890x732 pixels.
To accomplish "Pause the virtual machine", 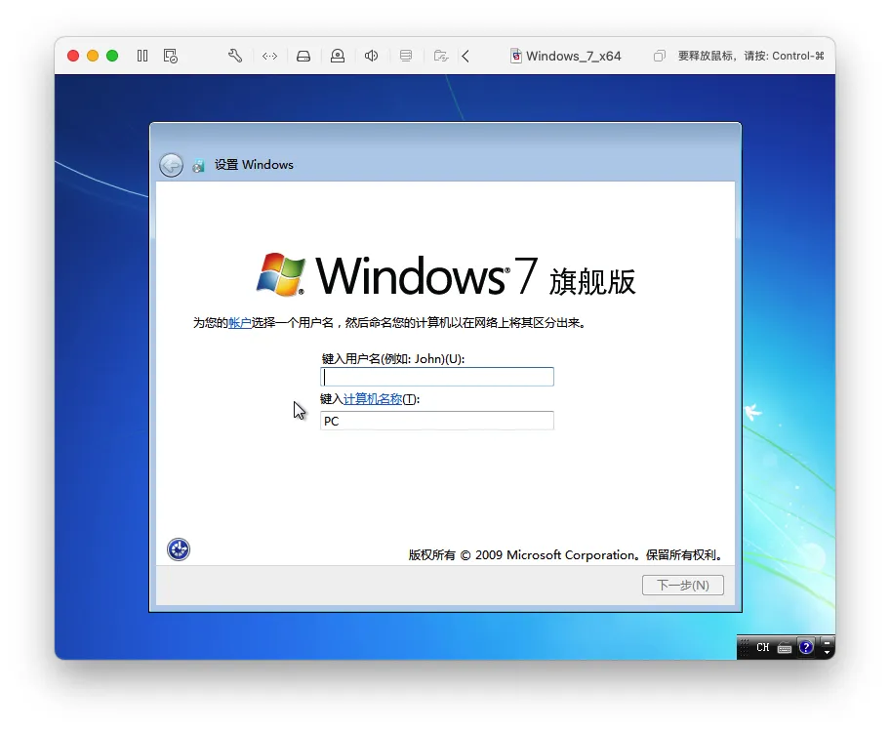I will [x=142, y=56].
